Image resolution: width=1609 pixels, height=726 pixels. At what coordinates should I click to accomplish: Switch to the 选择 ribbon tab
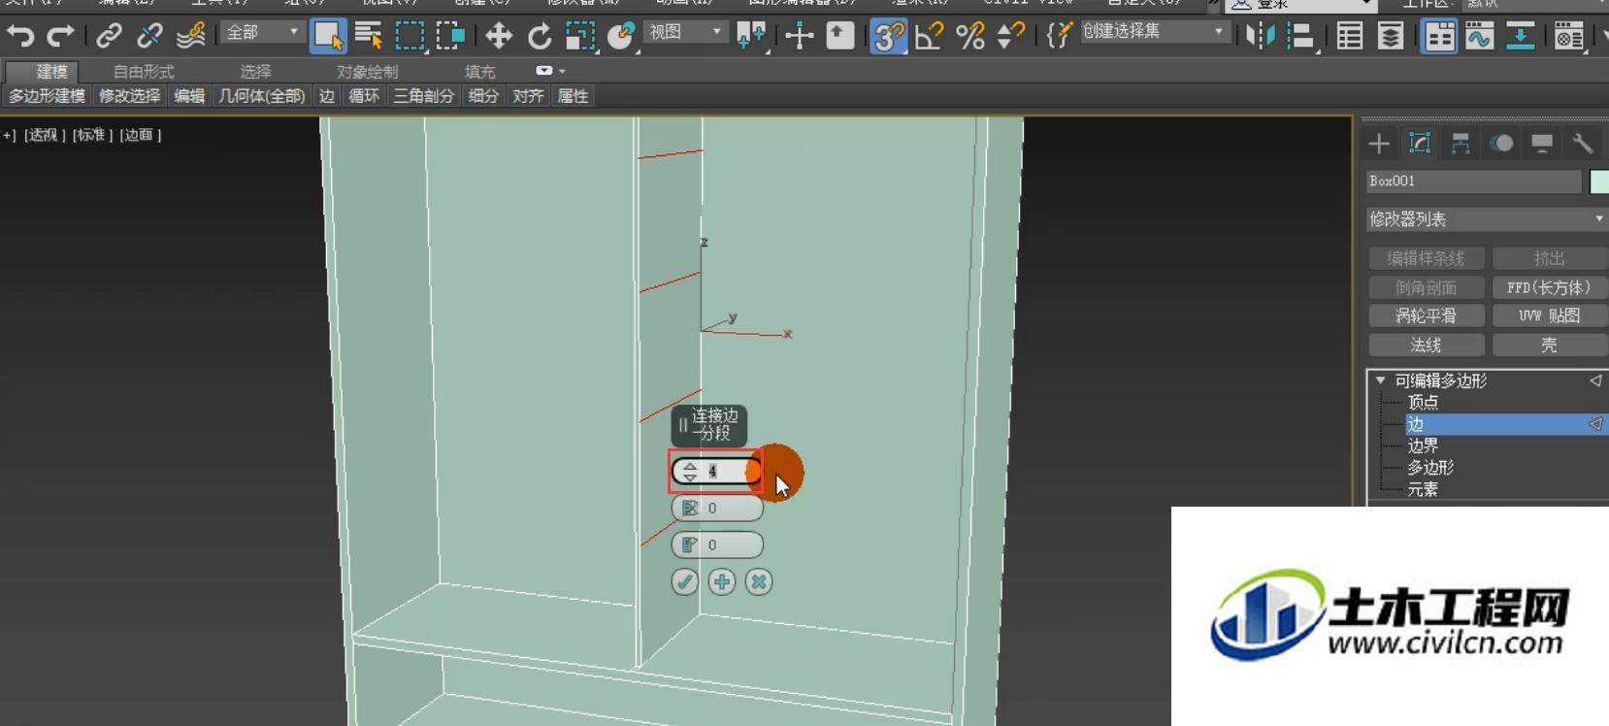tap(256, 72)
